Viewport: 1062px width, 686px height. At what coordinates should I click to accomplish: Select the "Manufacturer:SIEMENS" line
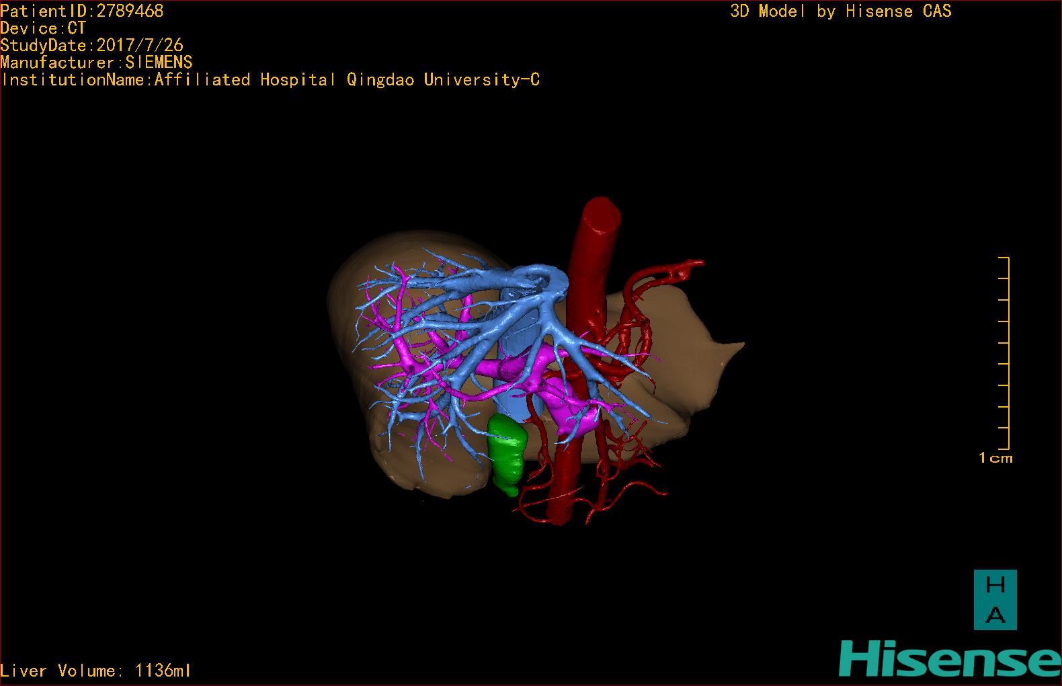pyautogui.click(x=97, y=63)
